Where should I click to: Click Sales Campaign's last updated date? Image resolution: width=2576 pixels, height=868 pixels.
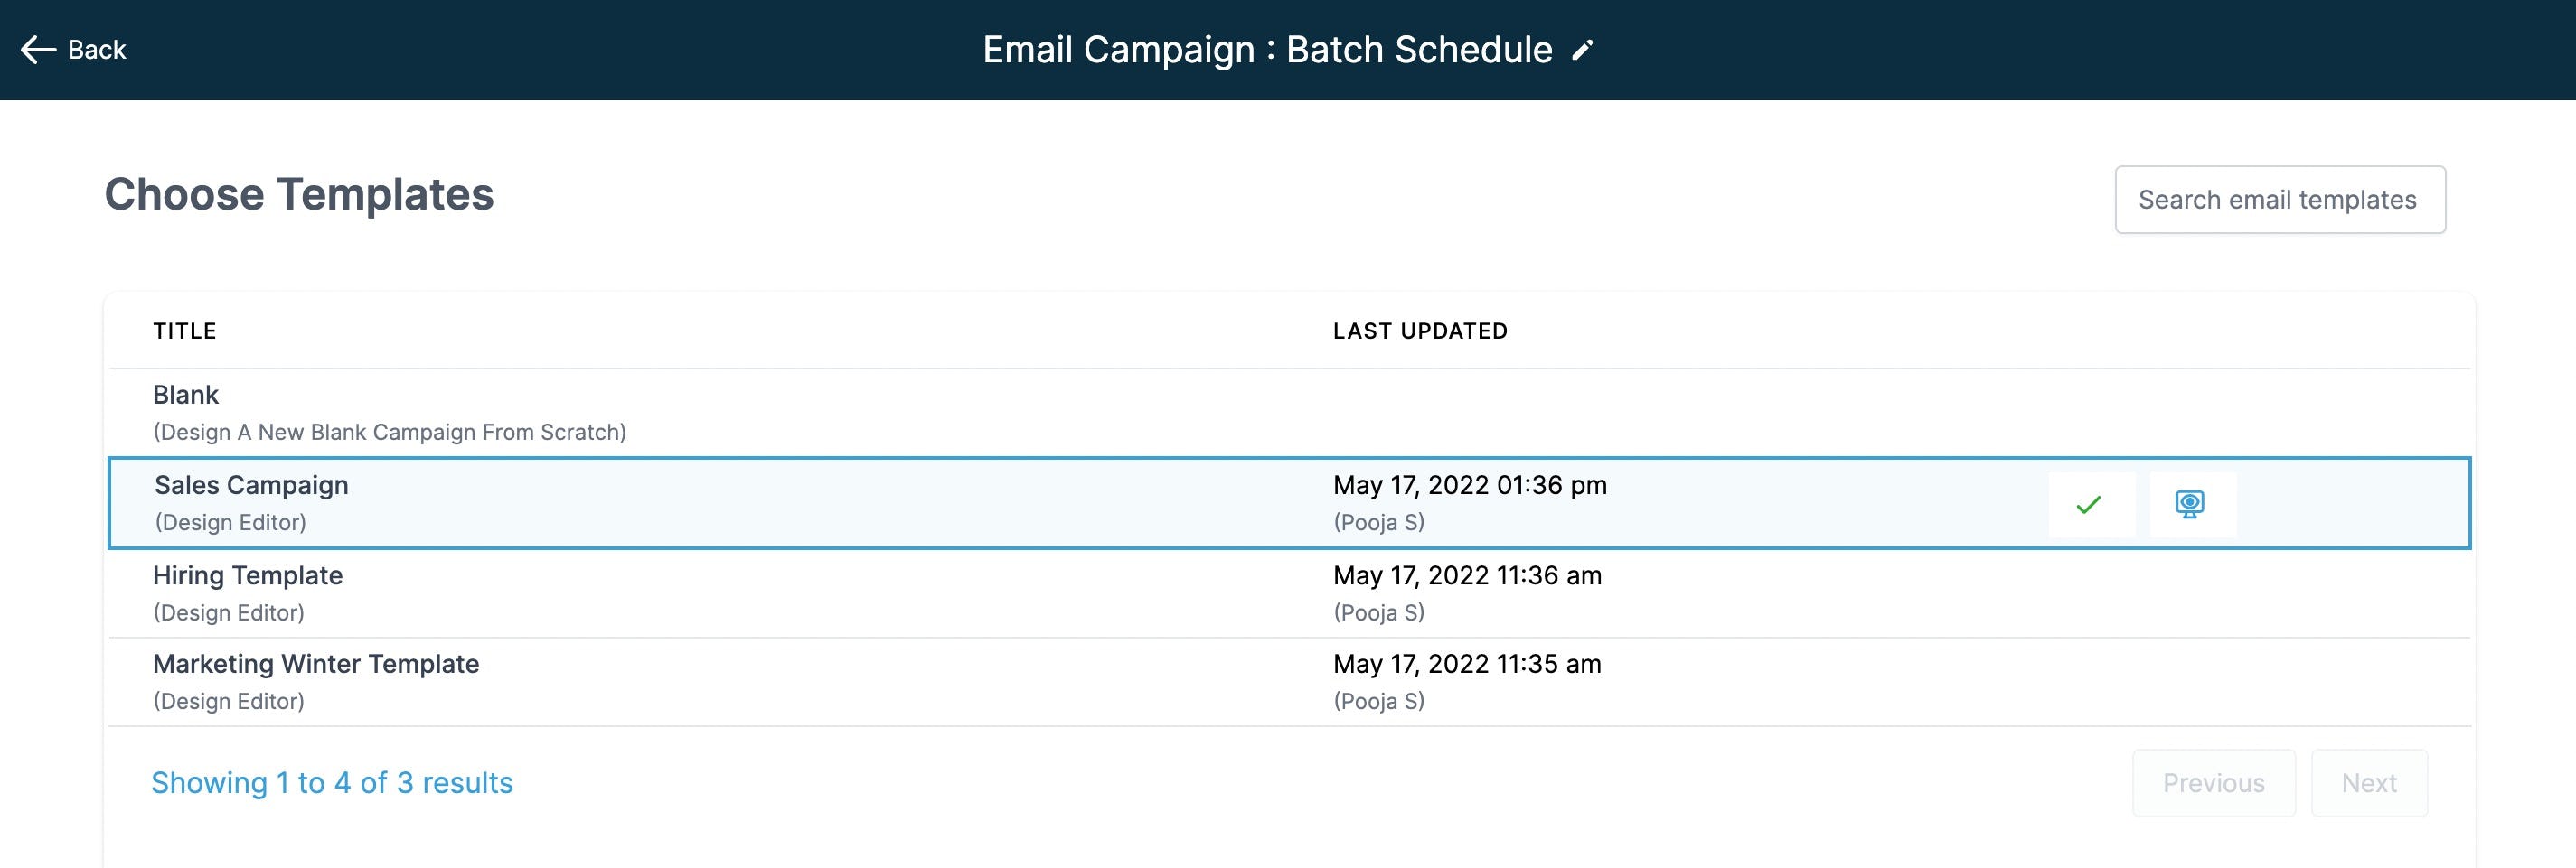point(1469,485)
